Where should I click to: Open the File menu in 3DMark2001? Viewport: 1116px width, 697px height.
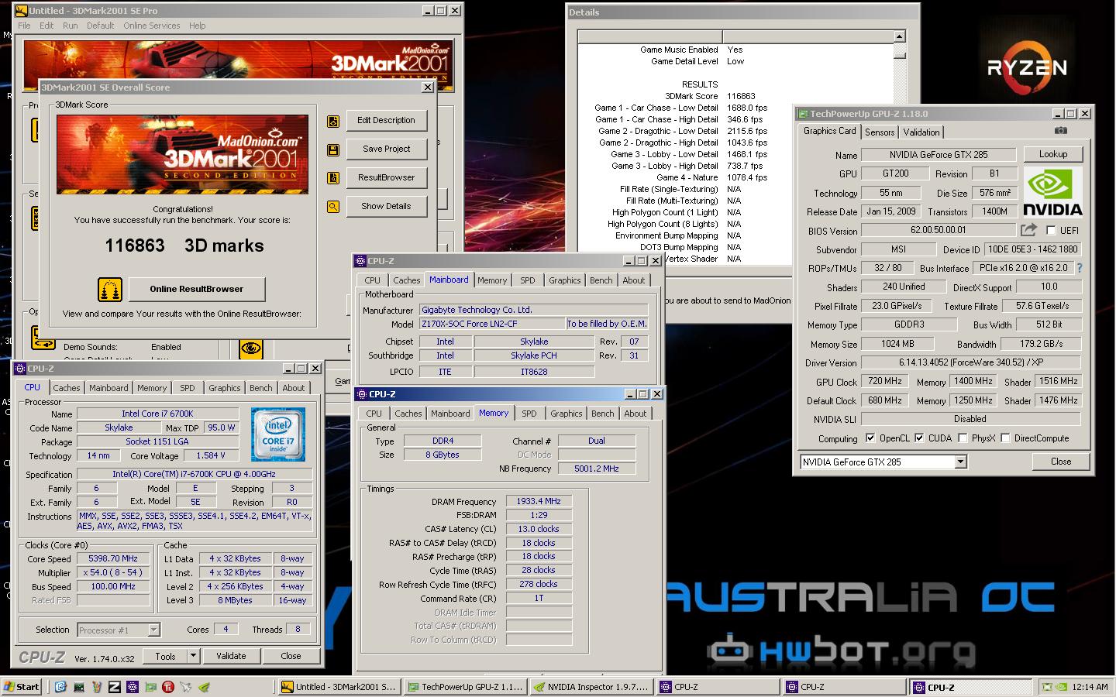[24, 26]
